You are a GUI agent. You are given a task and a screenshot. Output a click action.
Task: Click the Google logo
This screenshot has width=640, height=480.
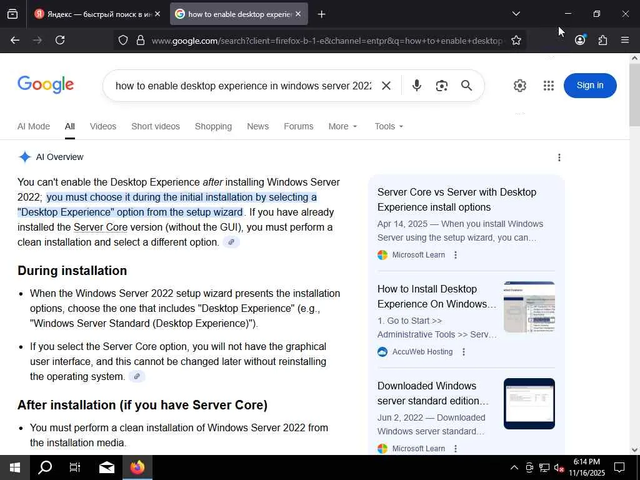[46, 85]
